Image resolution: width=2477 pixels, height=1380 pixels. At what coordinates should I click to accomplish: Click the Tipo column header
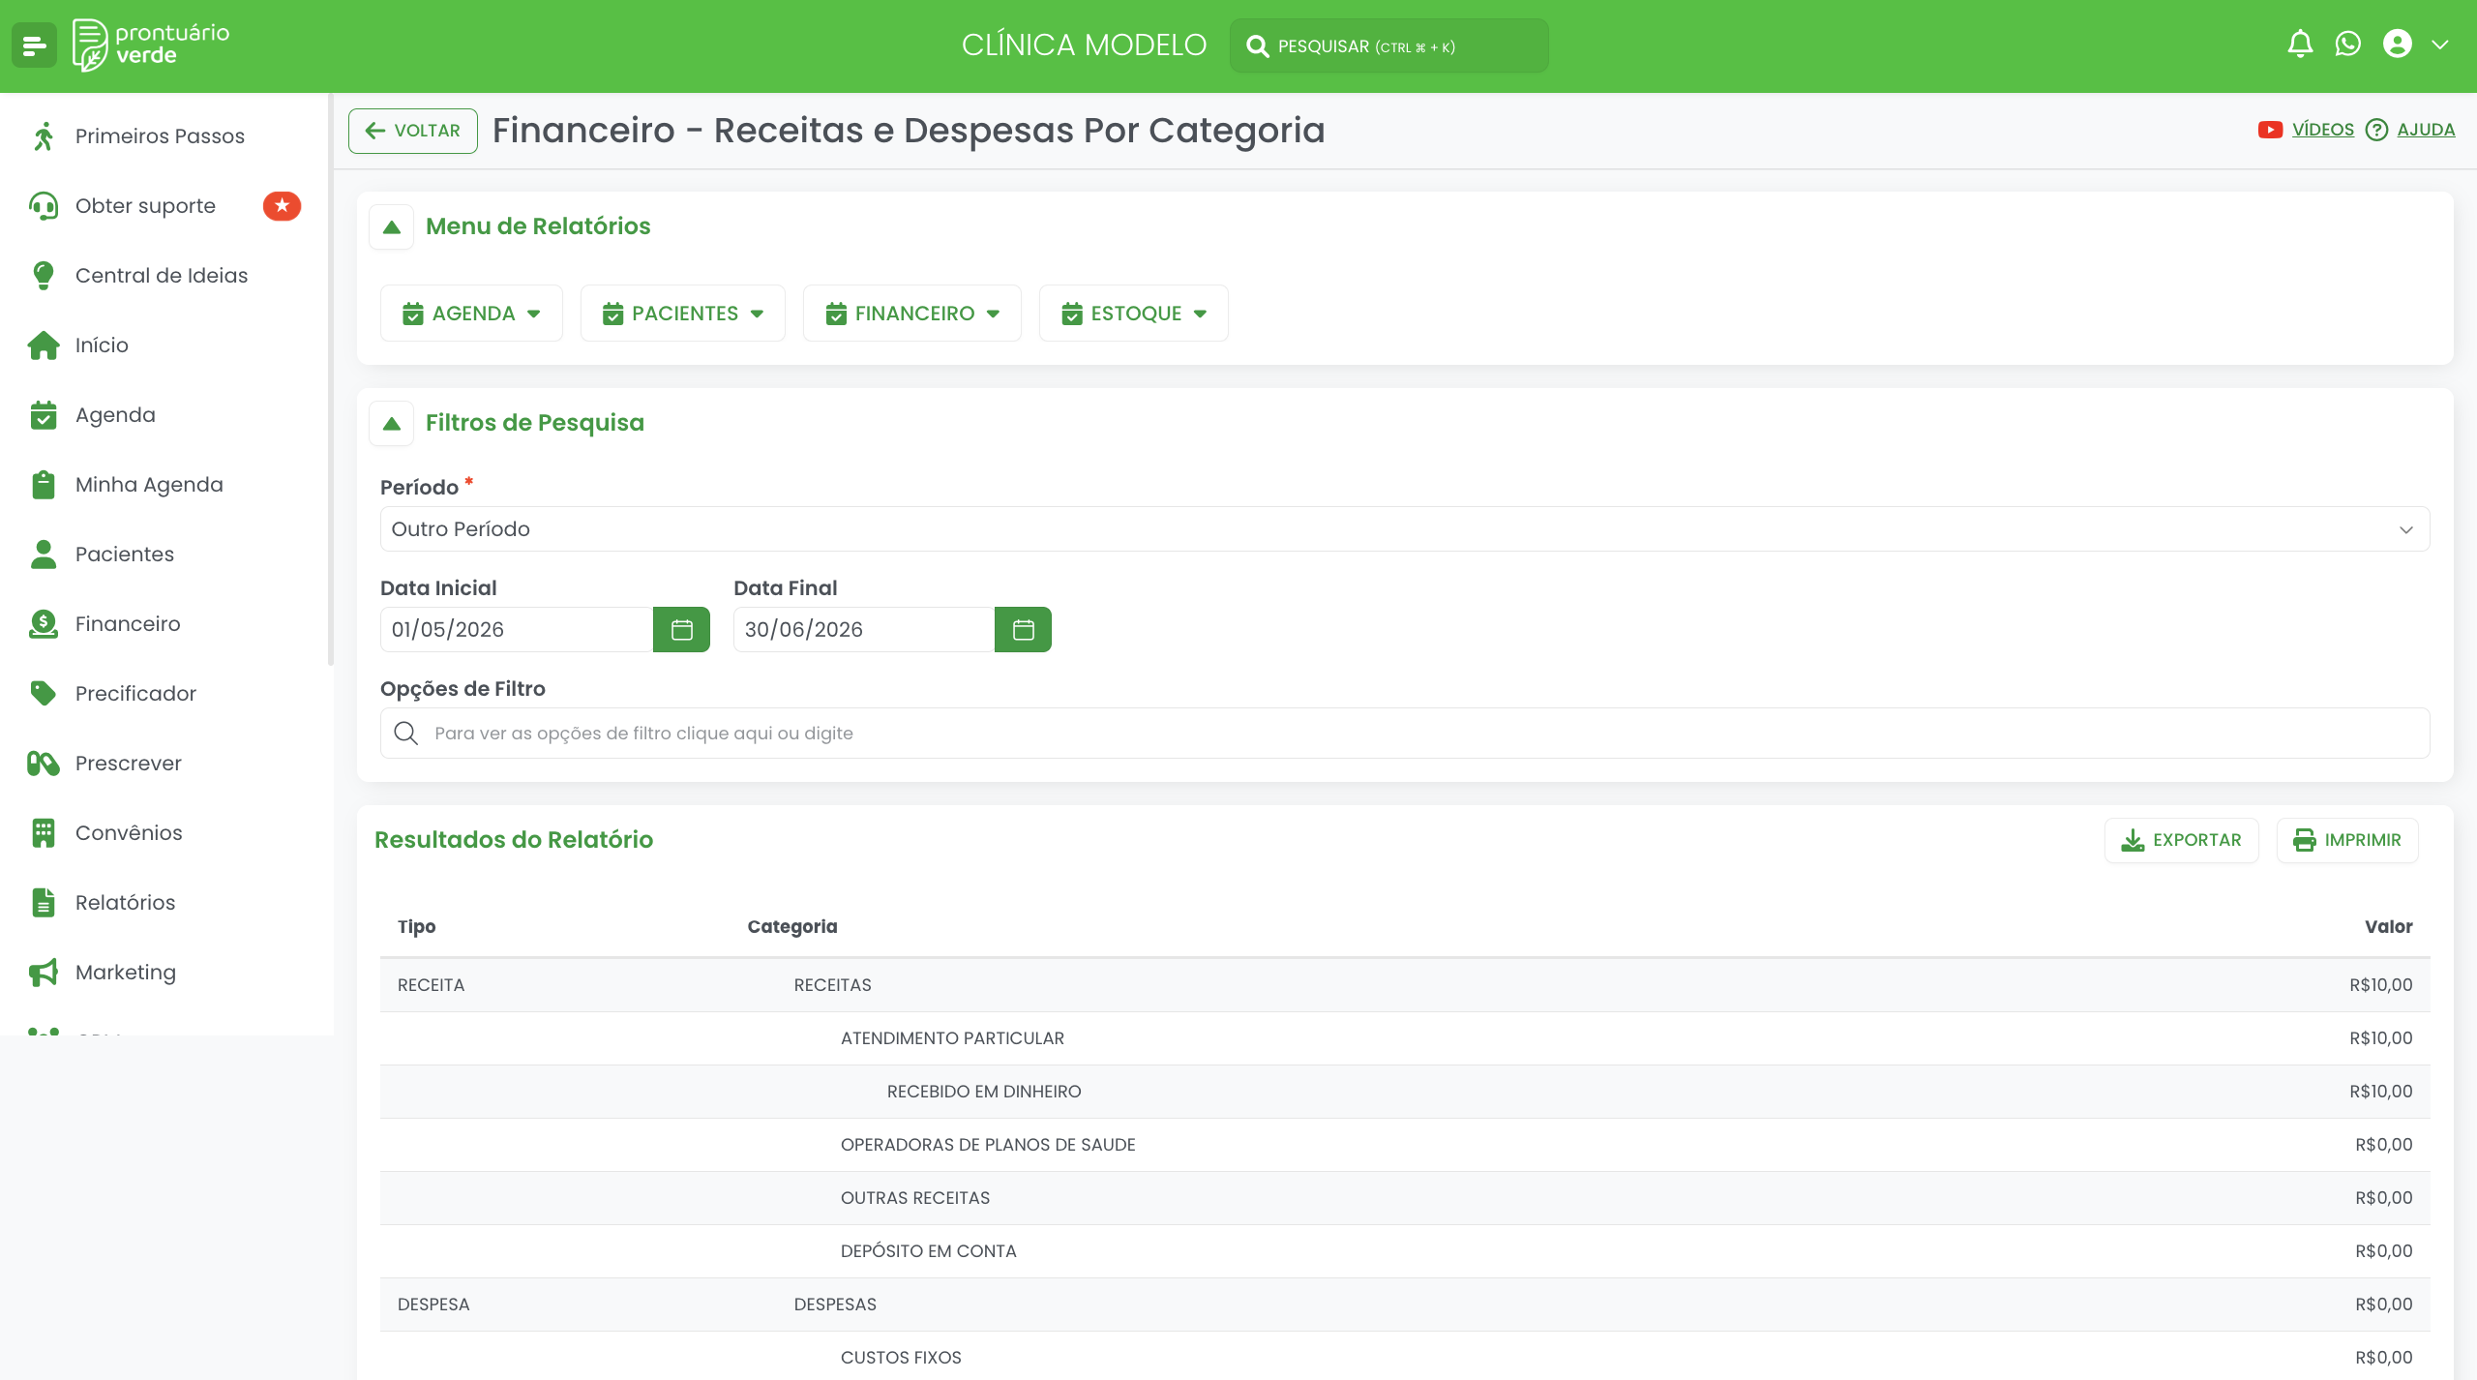click(x=417, y=927)
